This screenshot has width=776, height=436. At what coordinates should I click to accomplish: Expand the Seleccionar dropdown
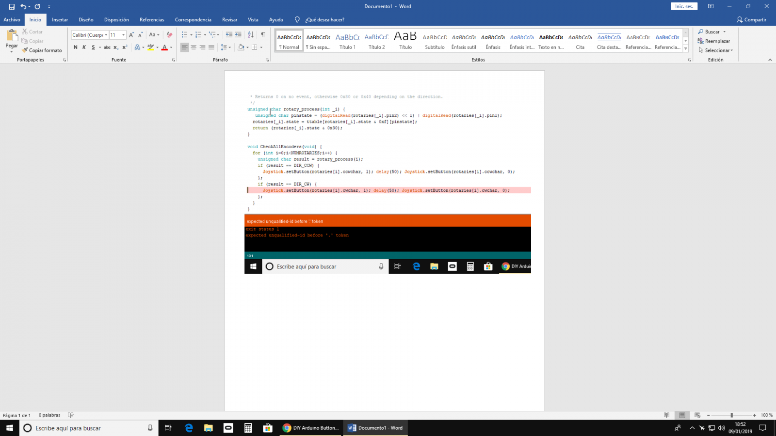coord(716,50)
